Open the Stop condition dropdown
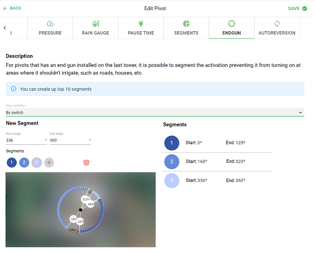Image resolution: width=315 pixels, height=253 pixels. [x=155, y=112]
